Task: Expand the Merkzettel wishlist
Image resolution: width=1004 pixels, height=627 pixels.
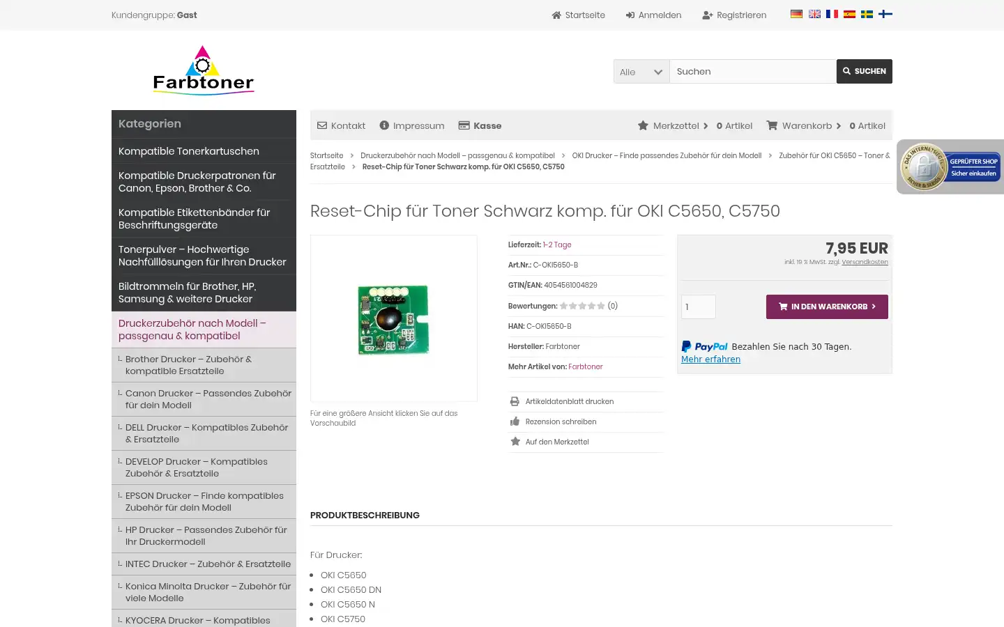Action: click(673, 125)
